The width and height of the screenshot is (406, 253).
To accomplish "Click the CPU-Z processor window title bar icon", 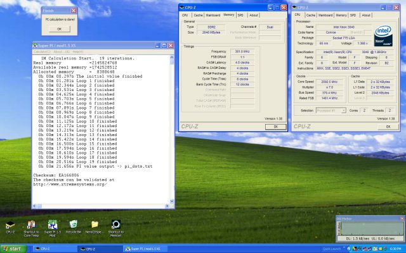I will pos(294,8).
